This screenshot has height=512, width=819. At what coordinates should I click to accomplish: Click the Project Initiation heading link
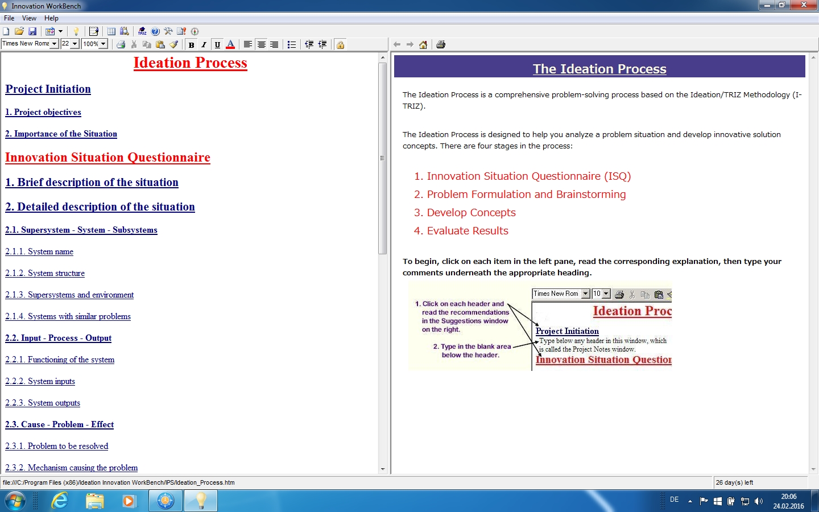48,89
